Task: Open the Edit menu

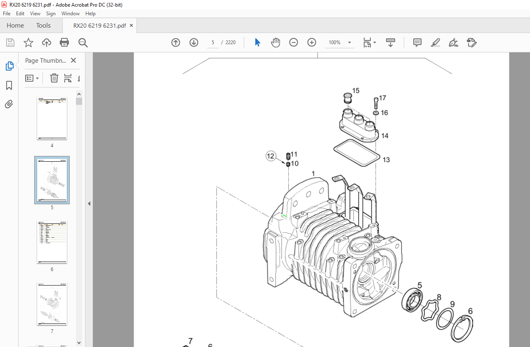Action: tap(20, 14)
